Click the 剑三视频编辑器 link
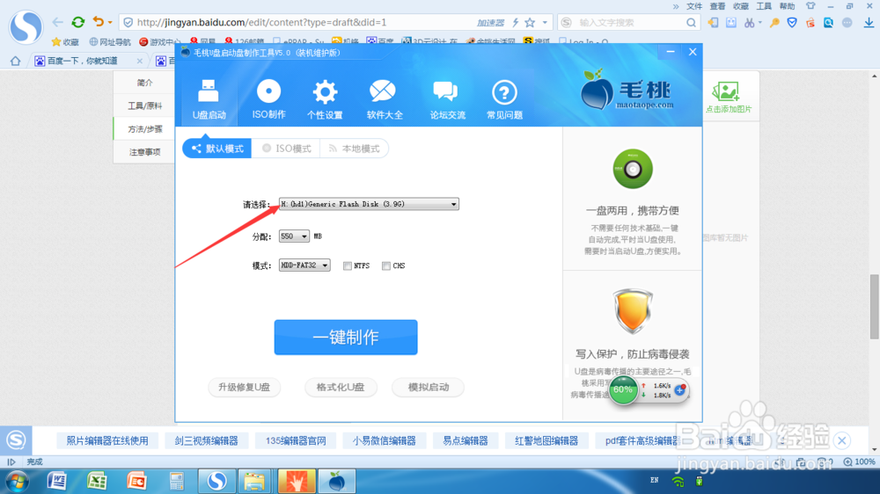This screenshot has height=494, width=880. click(206, 440)
